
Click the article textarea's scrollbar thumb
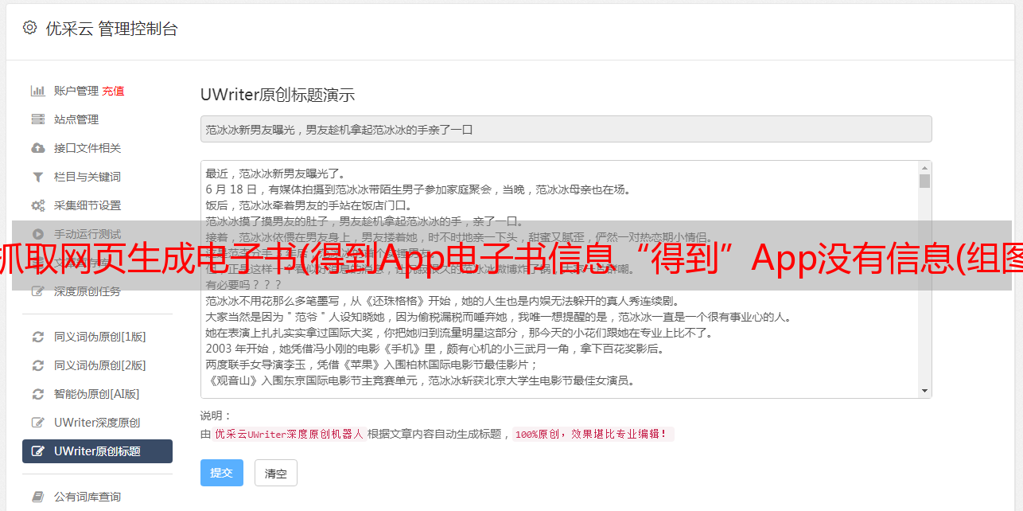pos(924,181)
